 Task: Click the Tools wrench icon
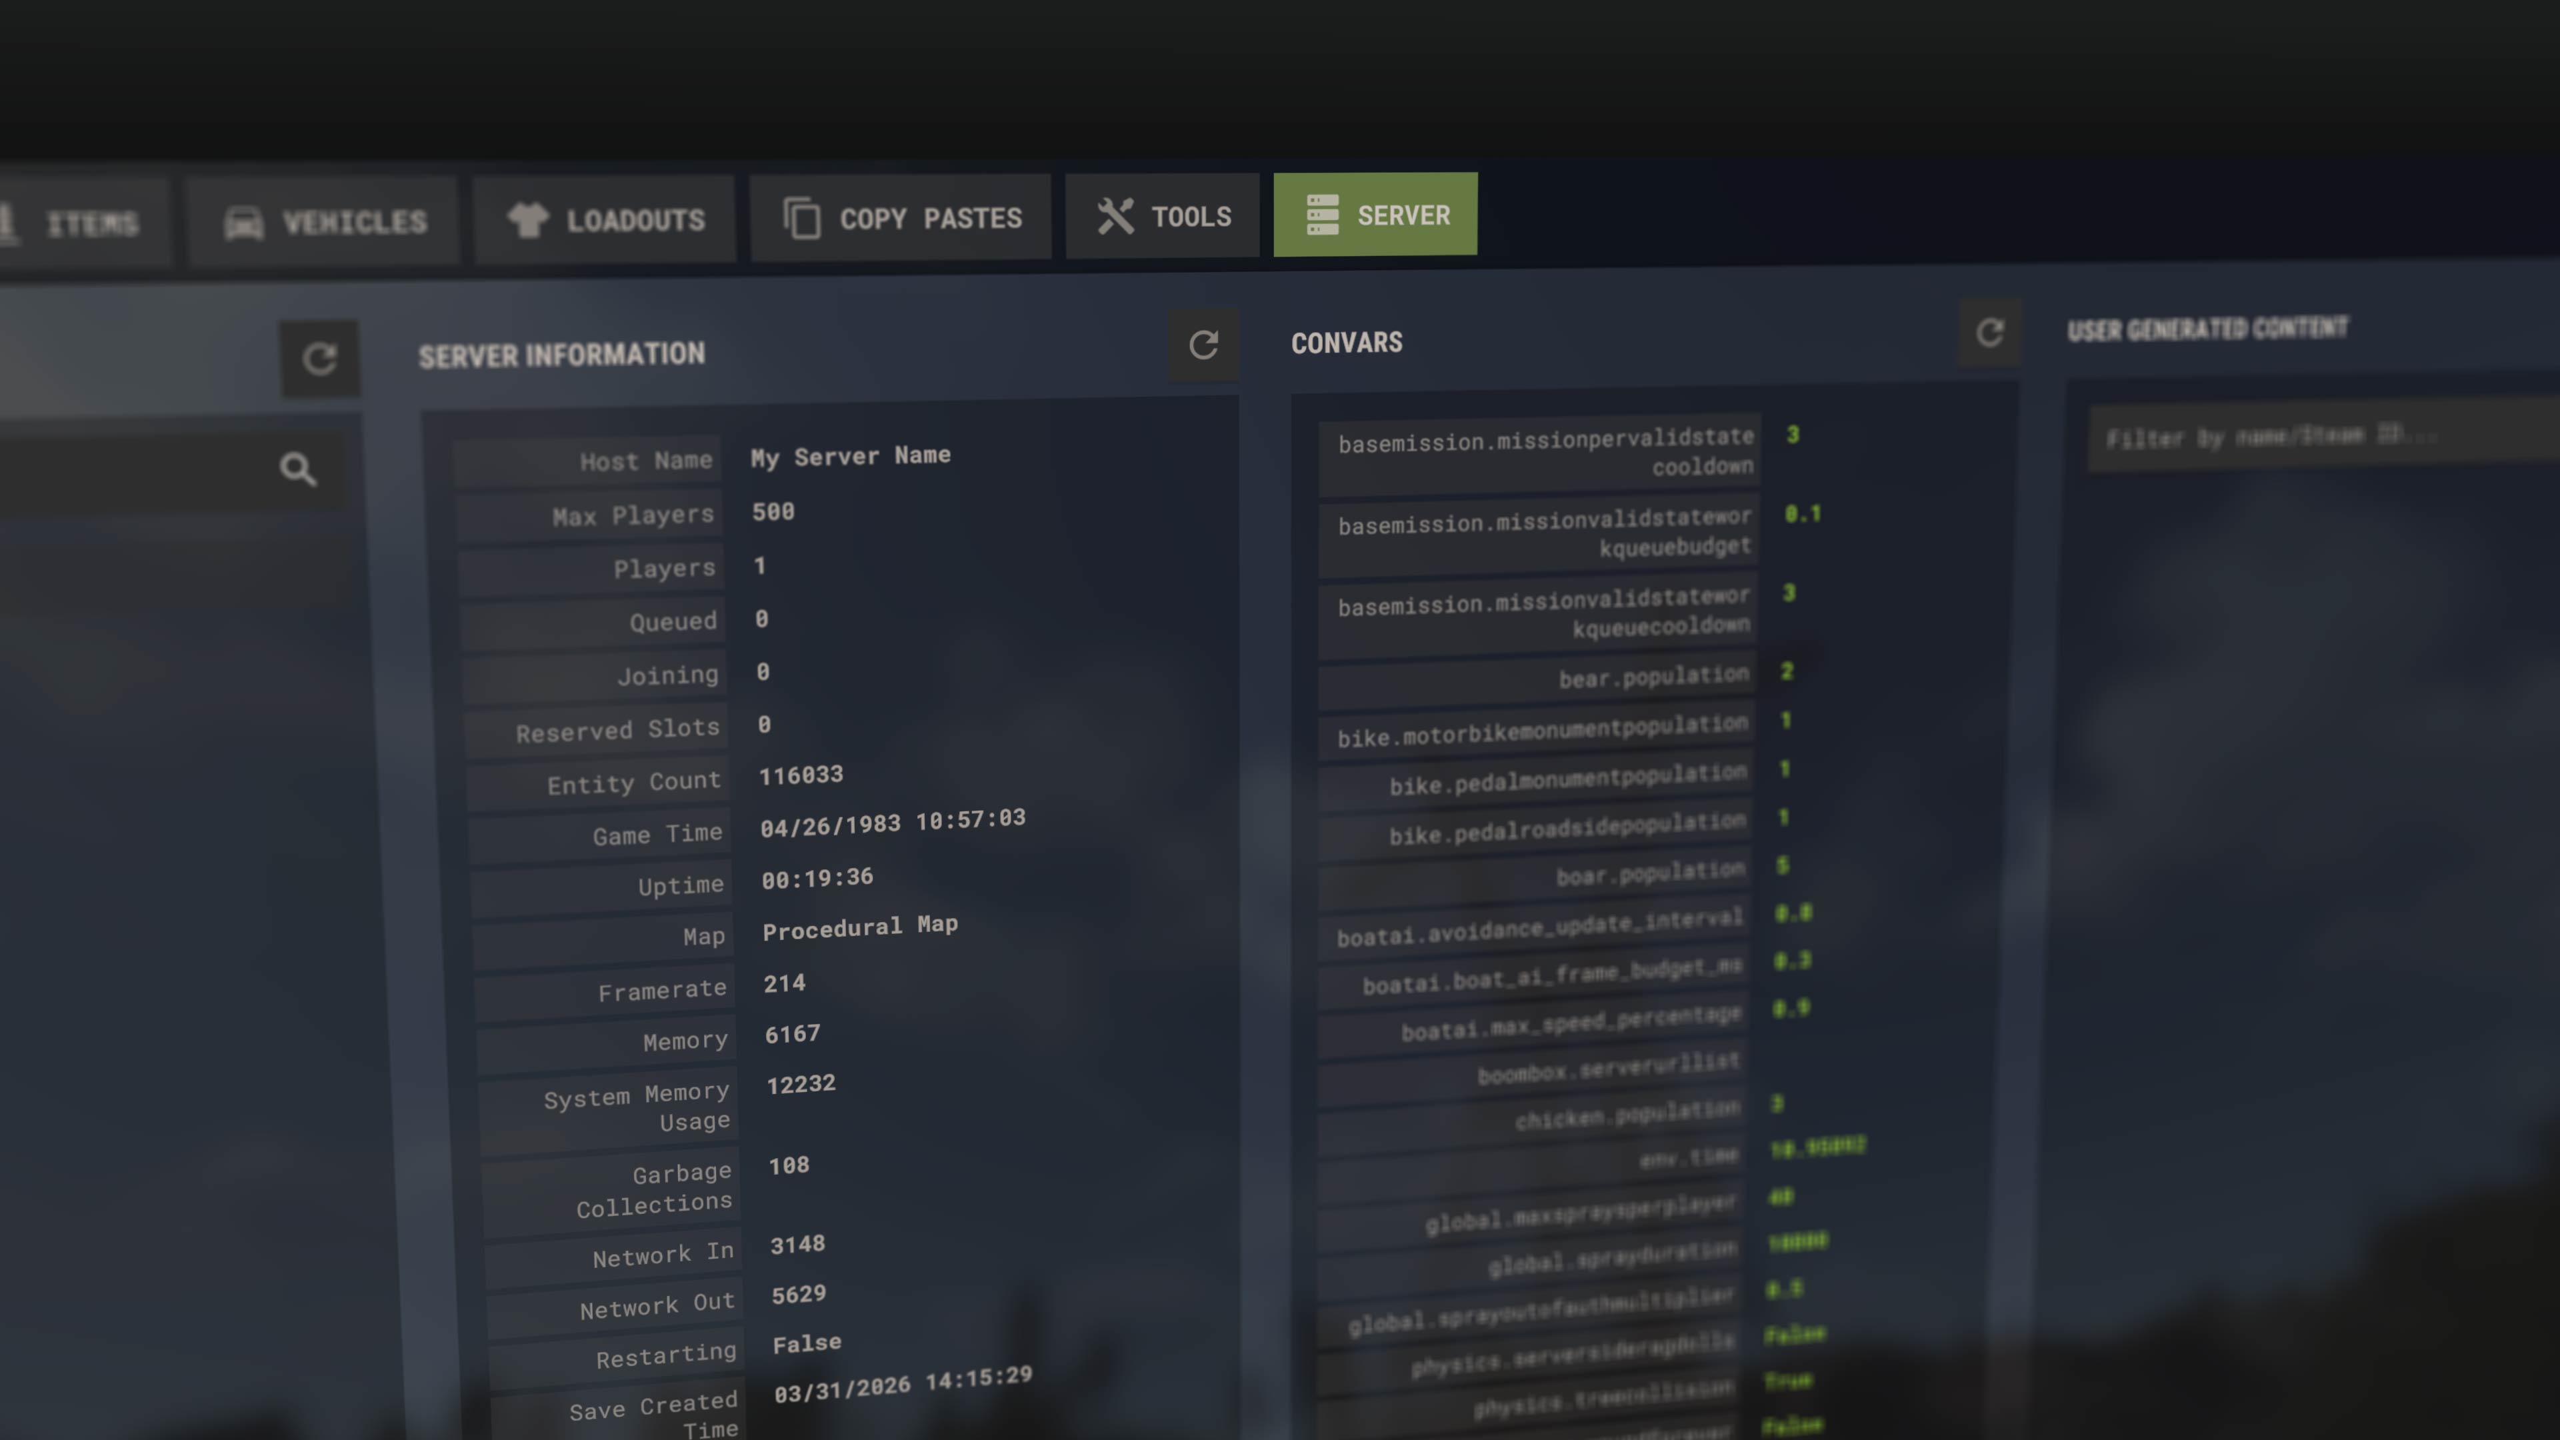point(1115,217)
